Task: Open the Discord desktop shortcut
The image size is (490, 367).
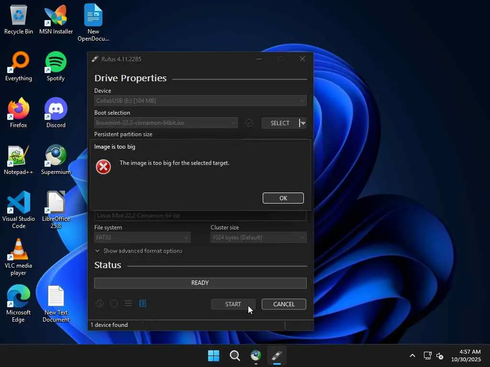Action: [56, 113]
